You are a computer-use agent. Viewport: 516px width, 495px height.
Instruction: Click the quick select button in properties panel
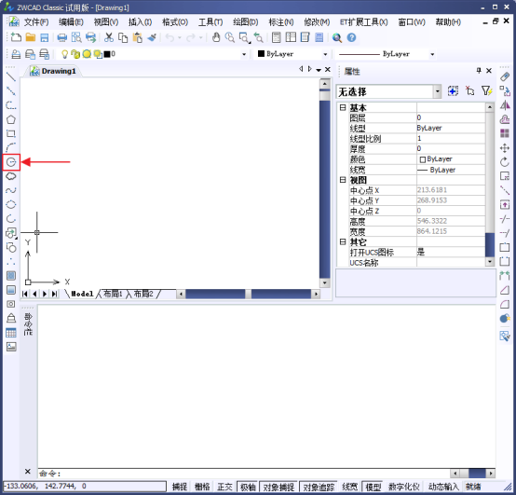coord(487,91)
